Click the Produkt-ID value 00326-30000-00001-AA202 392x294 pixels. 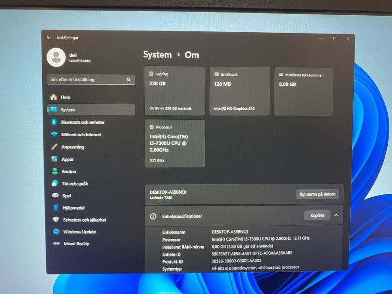click(x=236, y=261)
